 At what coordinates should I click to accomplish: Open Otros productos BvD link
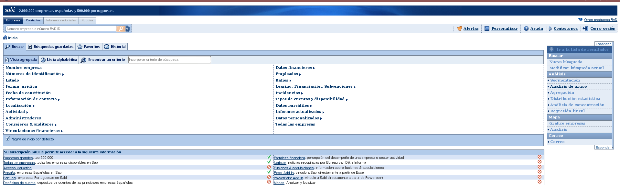601,20
